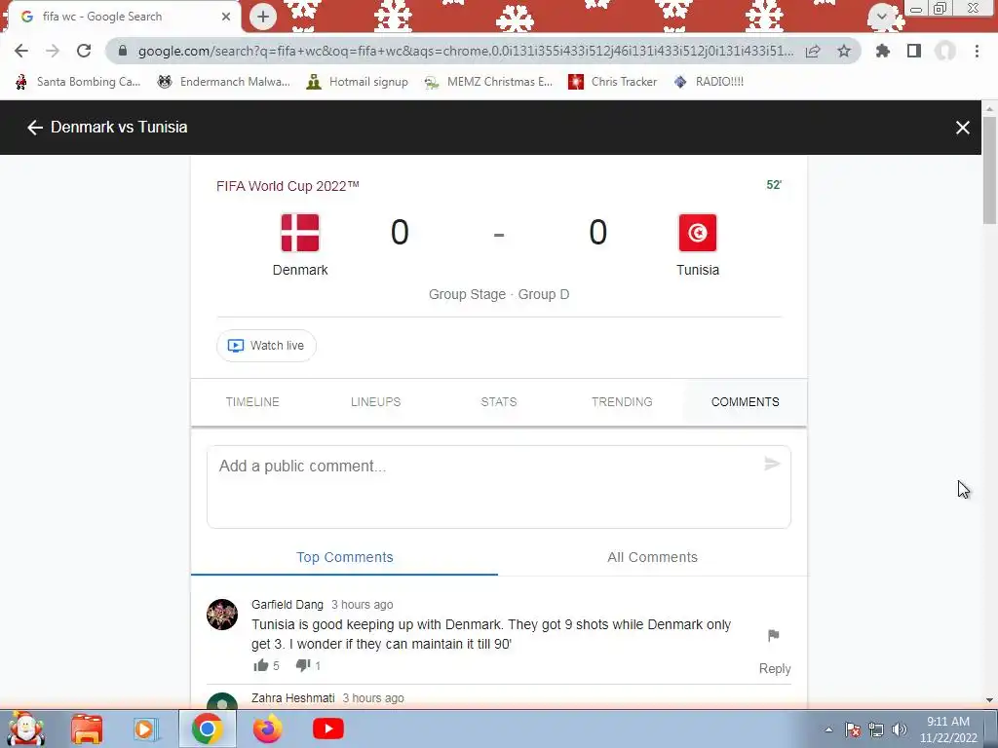Screen dimensions: 998x748
Task: Open the Chris Tracker bookmark
Action: pyautogui.click(x=612, y=82)
